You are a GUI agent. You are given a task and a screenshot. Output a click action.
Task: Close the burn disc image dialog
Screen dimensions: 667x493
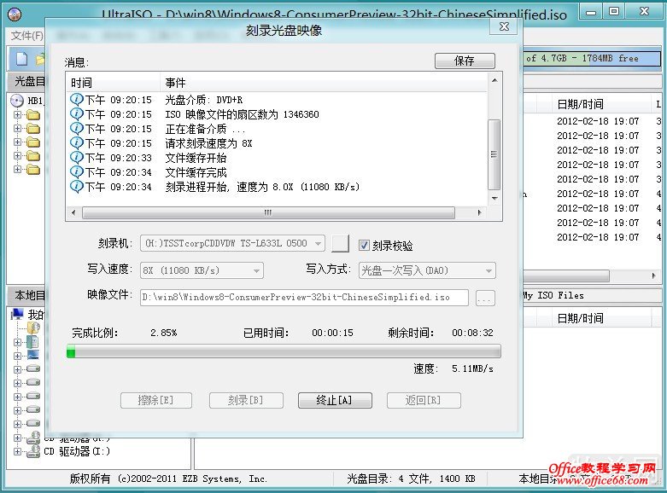click(x=504, y=26)
